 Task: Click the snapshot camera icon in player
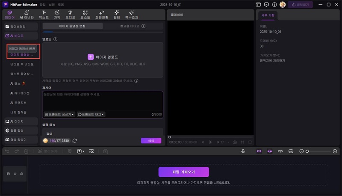(234, 142)
